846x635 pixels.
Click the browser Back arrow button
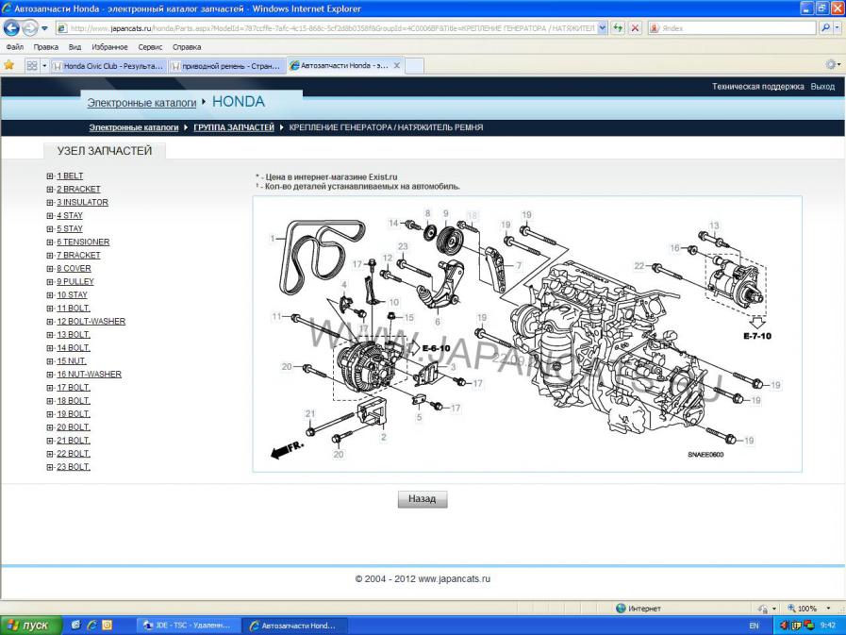10,27
